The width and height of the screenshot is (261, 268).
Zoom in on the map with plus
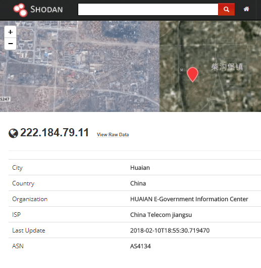11,32
